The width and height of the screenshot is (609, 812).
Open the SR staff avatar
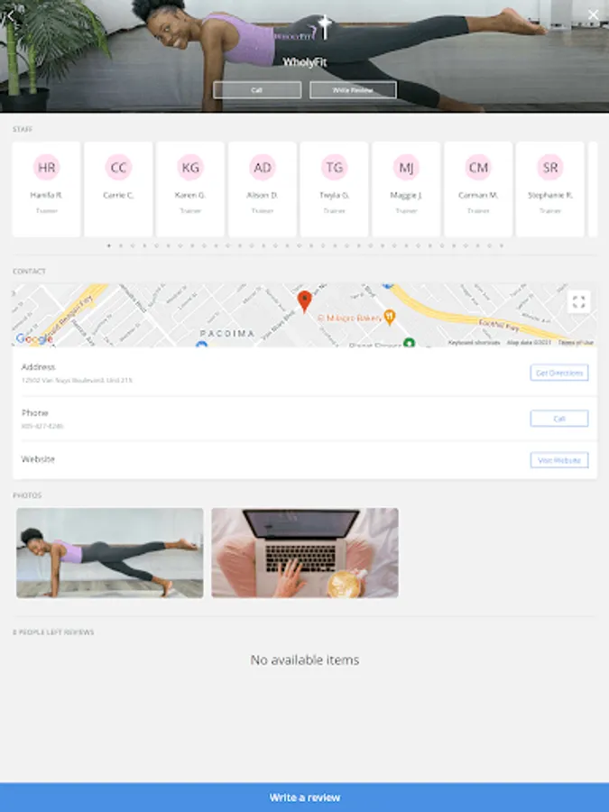click(550, 167)
